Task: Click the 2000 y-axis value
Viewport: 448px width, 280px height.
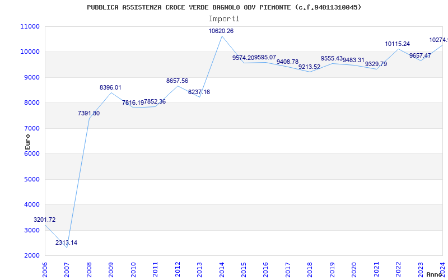Action: 31,256
